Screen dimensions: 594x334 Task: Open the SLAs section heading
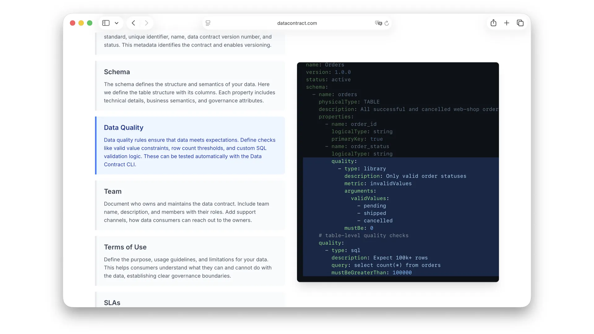coord(112,302)
